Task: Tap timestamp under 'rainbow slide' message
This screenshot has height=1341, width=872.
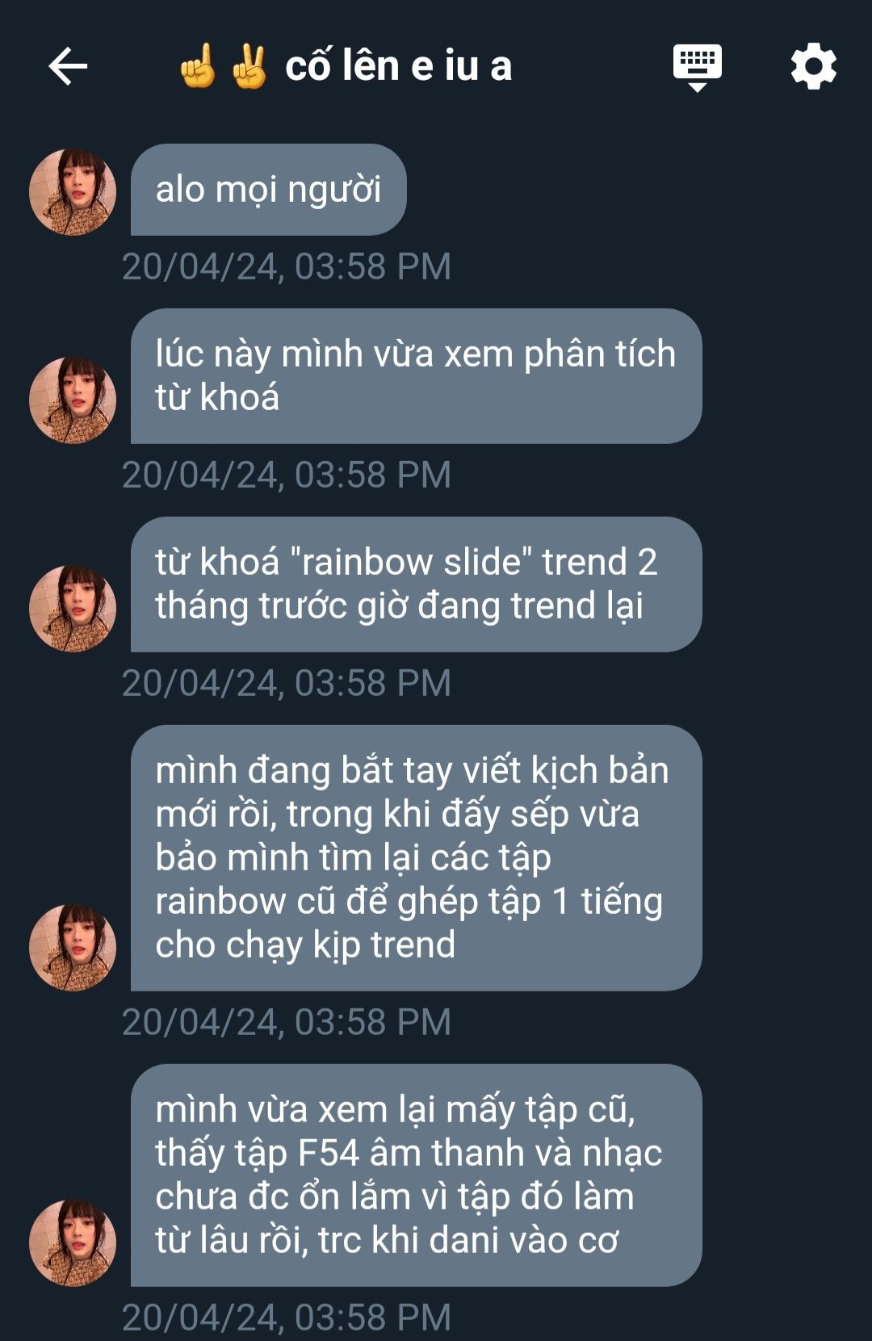Action: 286,683
